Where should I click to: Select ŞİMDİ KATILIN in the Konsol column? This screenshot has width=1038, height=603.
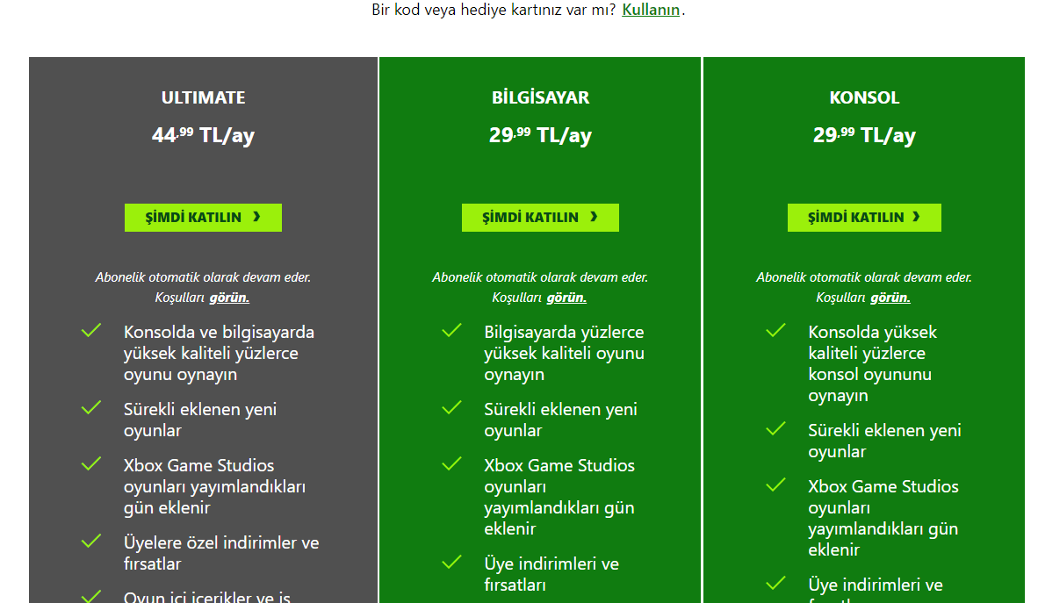[864, 218]
